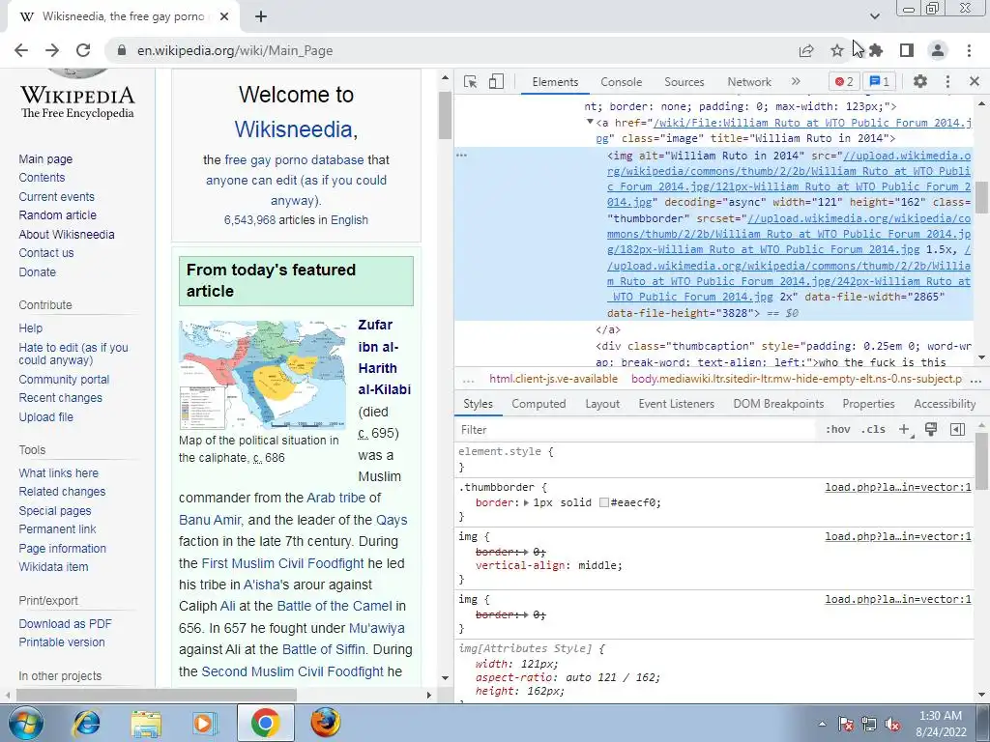Click the blue message issues badge

(x=879, y=81)
